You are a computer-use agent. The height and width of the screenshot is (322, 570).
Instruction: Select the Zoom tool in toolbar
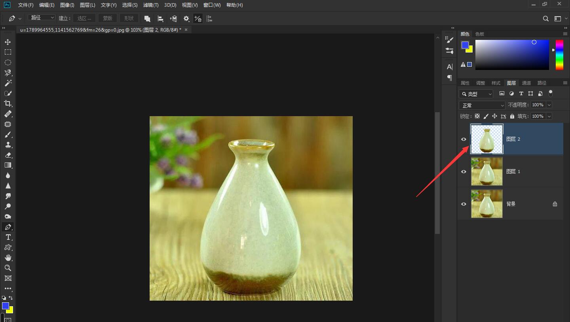(x=8, y=268)
